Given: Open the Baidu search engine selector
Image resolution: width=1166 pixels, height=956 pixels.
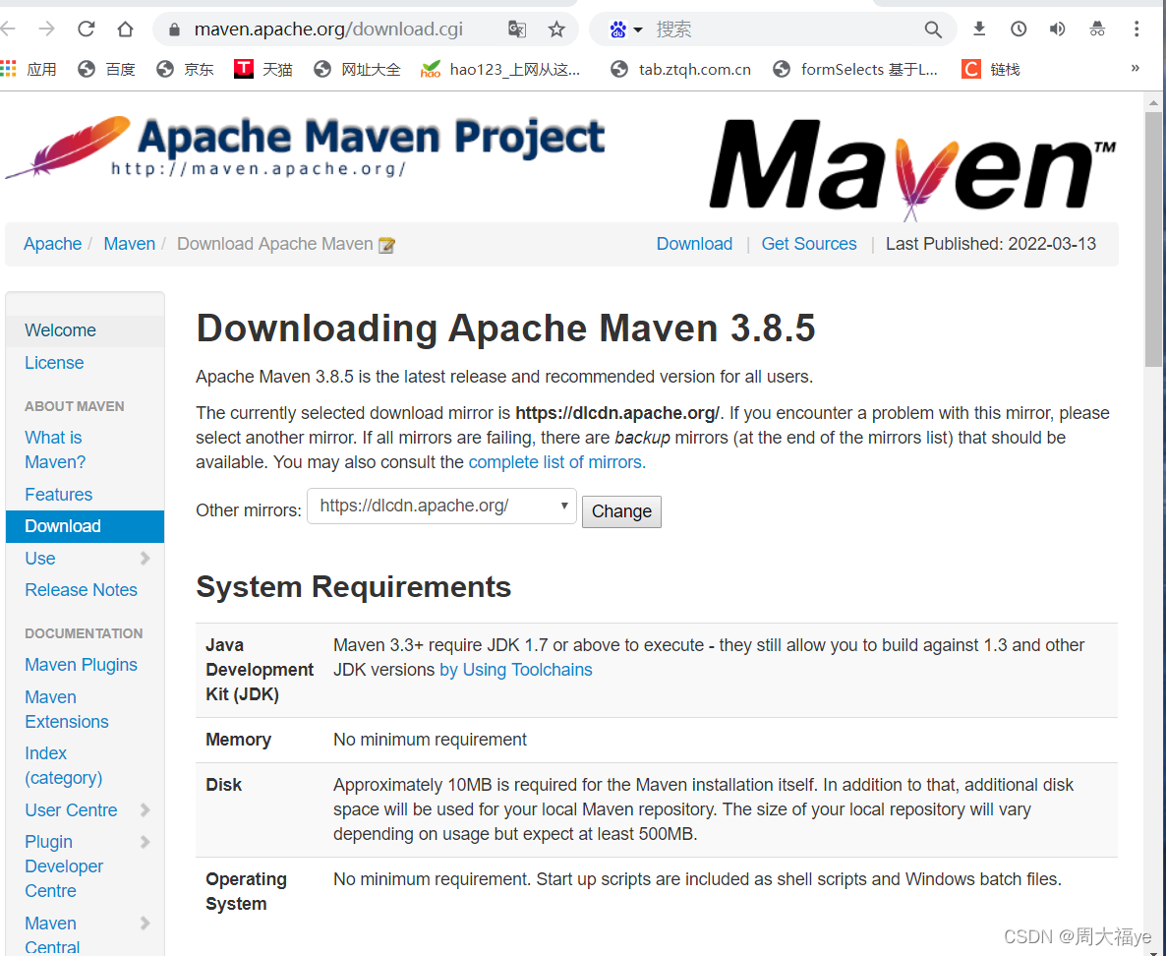Looking at the screenshot, I should (x=625, y=30).
